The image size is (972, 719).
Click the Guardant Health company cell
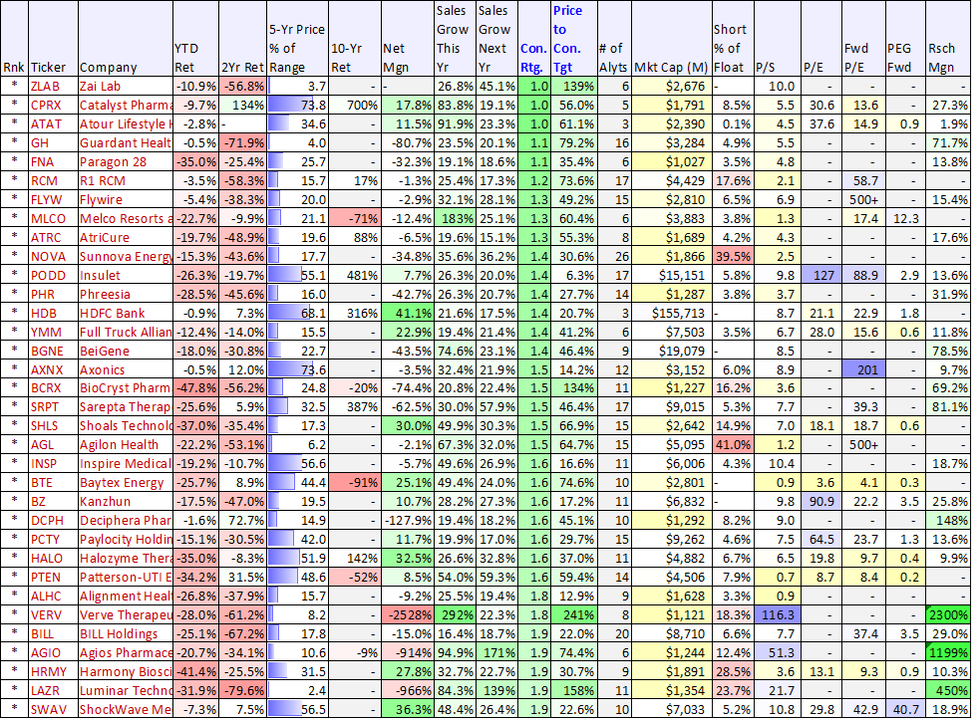[126, 143]
